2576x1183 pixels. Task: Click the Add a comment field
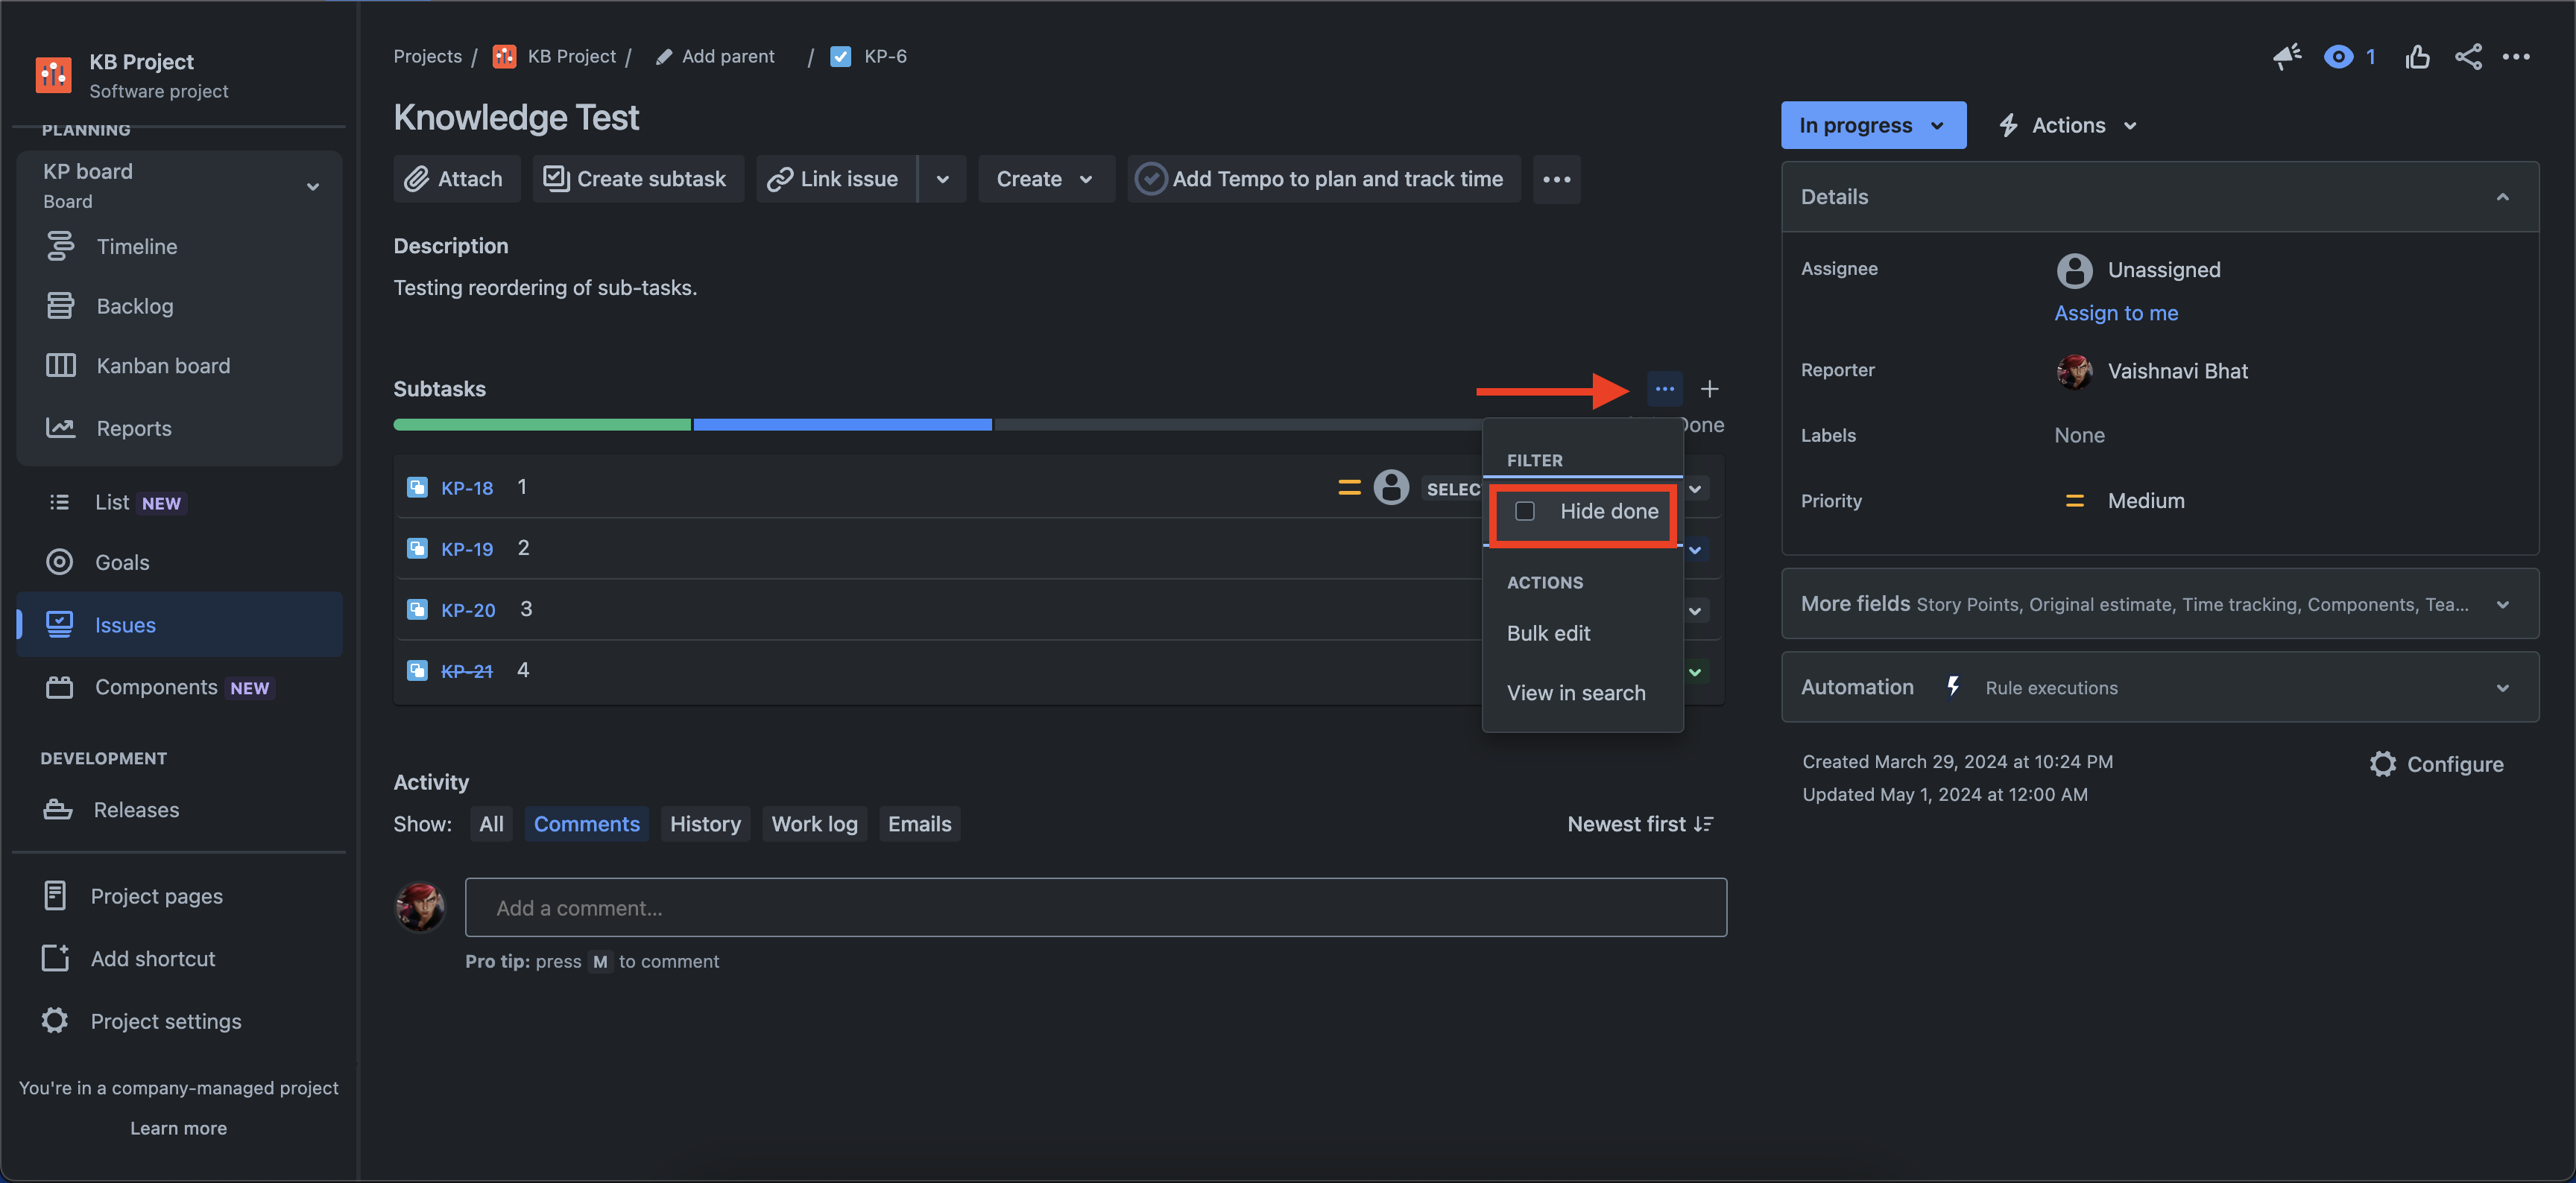(1095, 907)
